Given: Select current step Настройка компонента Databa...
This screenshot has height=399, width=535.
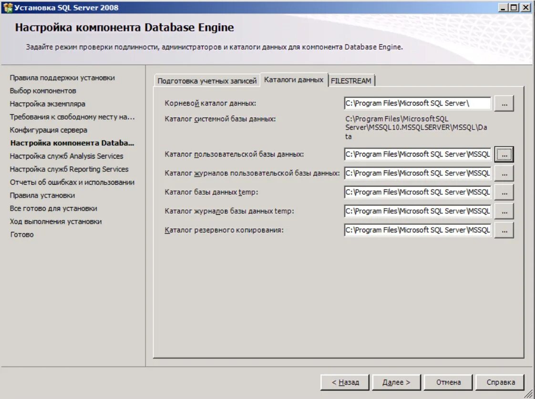Looking at the screenshot, I should 72,143.
